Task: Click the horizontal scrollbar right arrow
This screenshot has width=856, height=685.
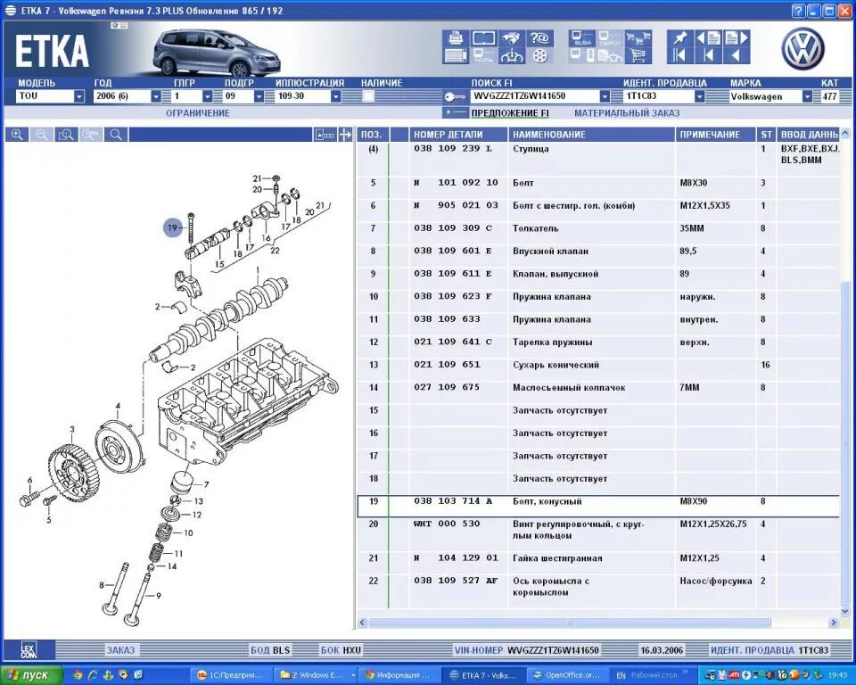Action: click(833, 623)
